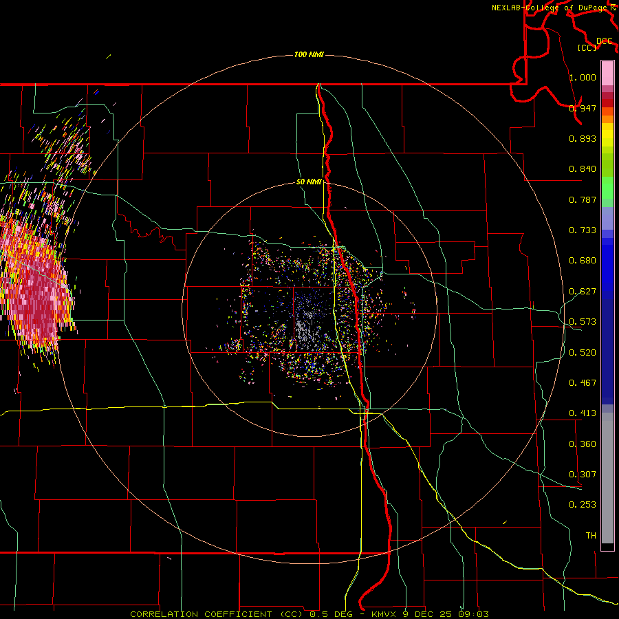The height and width of the screenshot is (619, 619).
Task: Click the 0.360 legend value
Action: 583,444
